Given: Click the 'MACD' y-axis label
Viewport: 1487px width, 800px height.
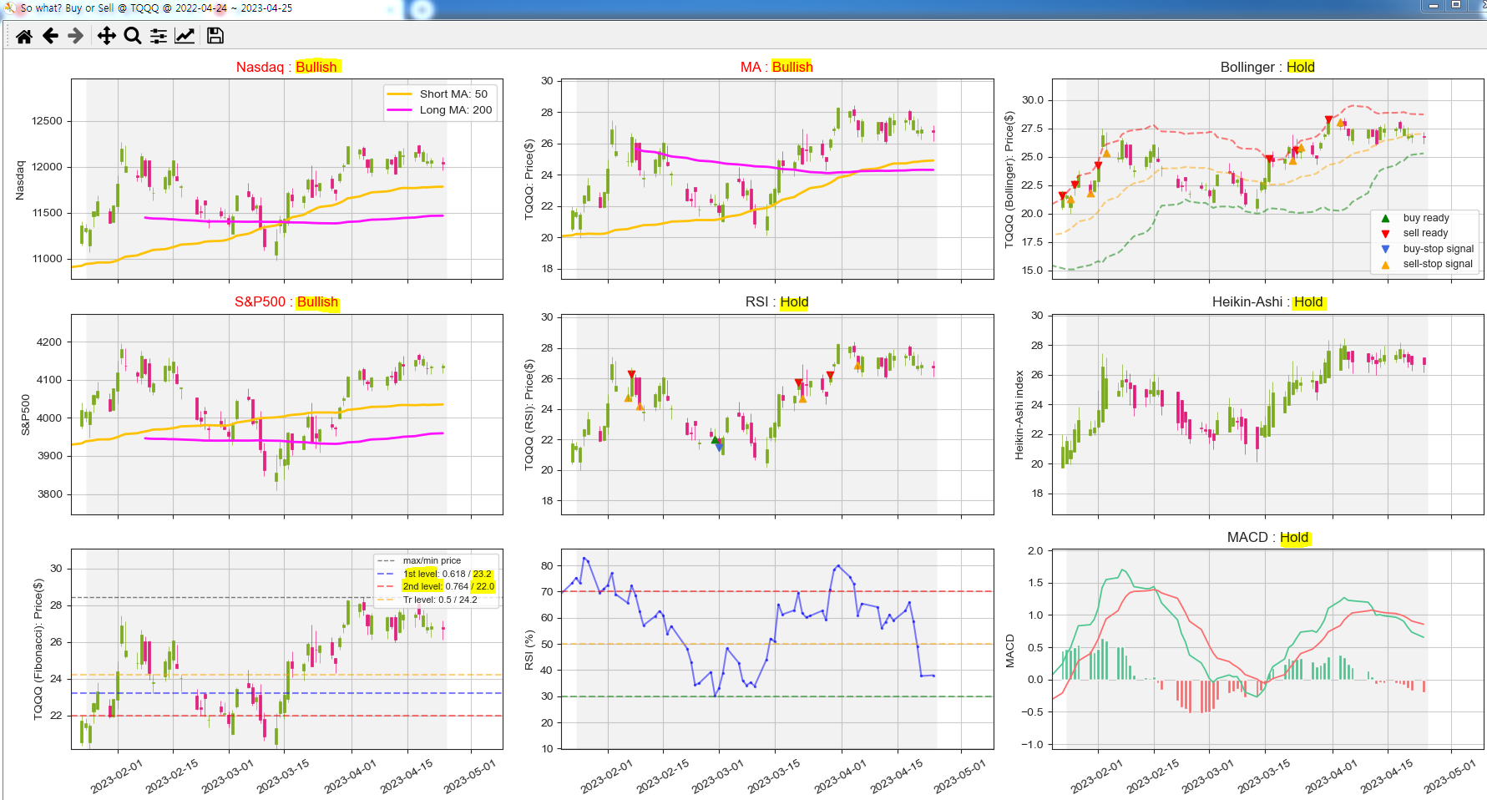Looking at the screenshot, I should [1009, 650].
